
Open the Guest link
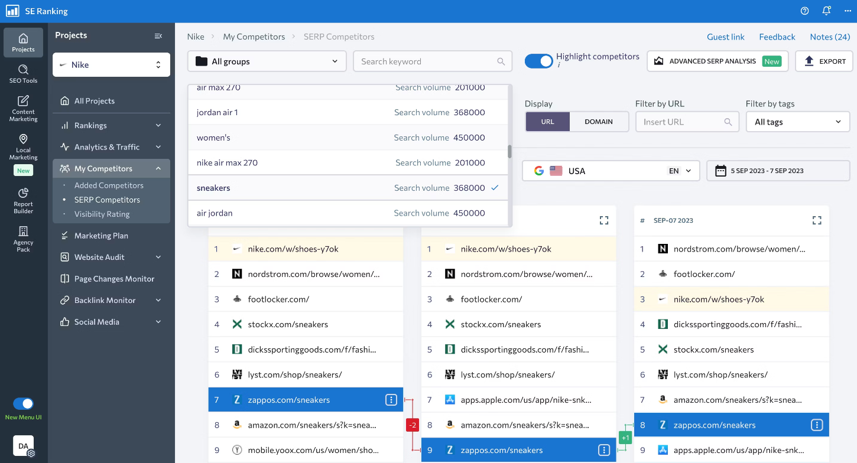(x=726, y=37)
